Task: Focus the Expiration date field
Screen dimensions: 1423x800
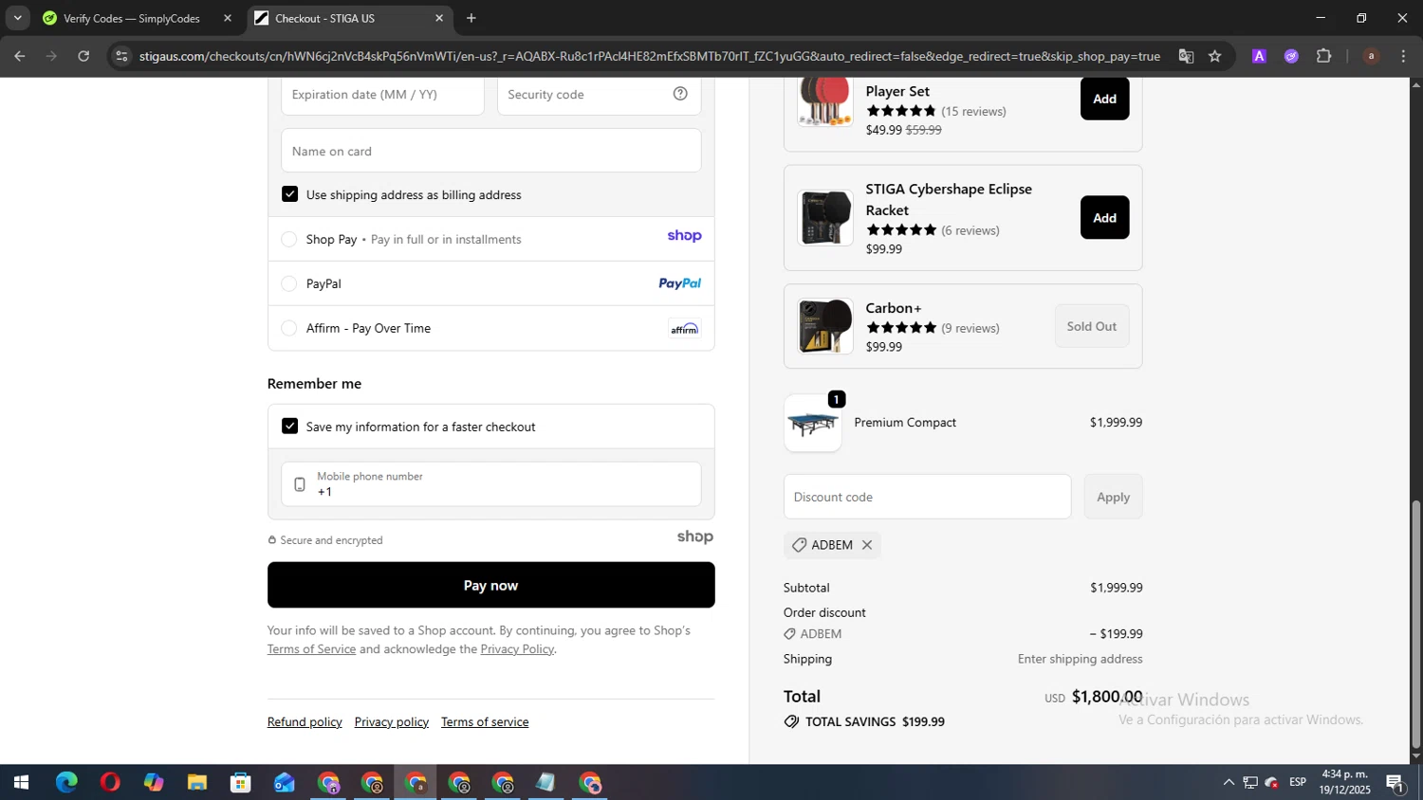Action: tap(383, 95)
